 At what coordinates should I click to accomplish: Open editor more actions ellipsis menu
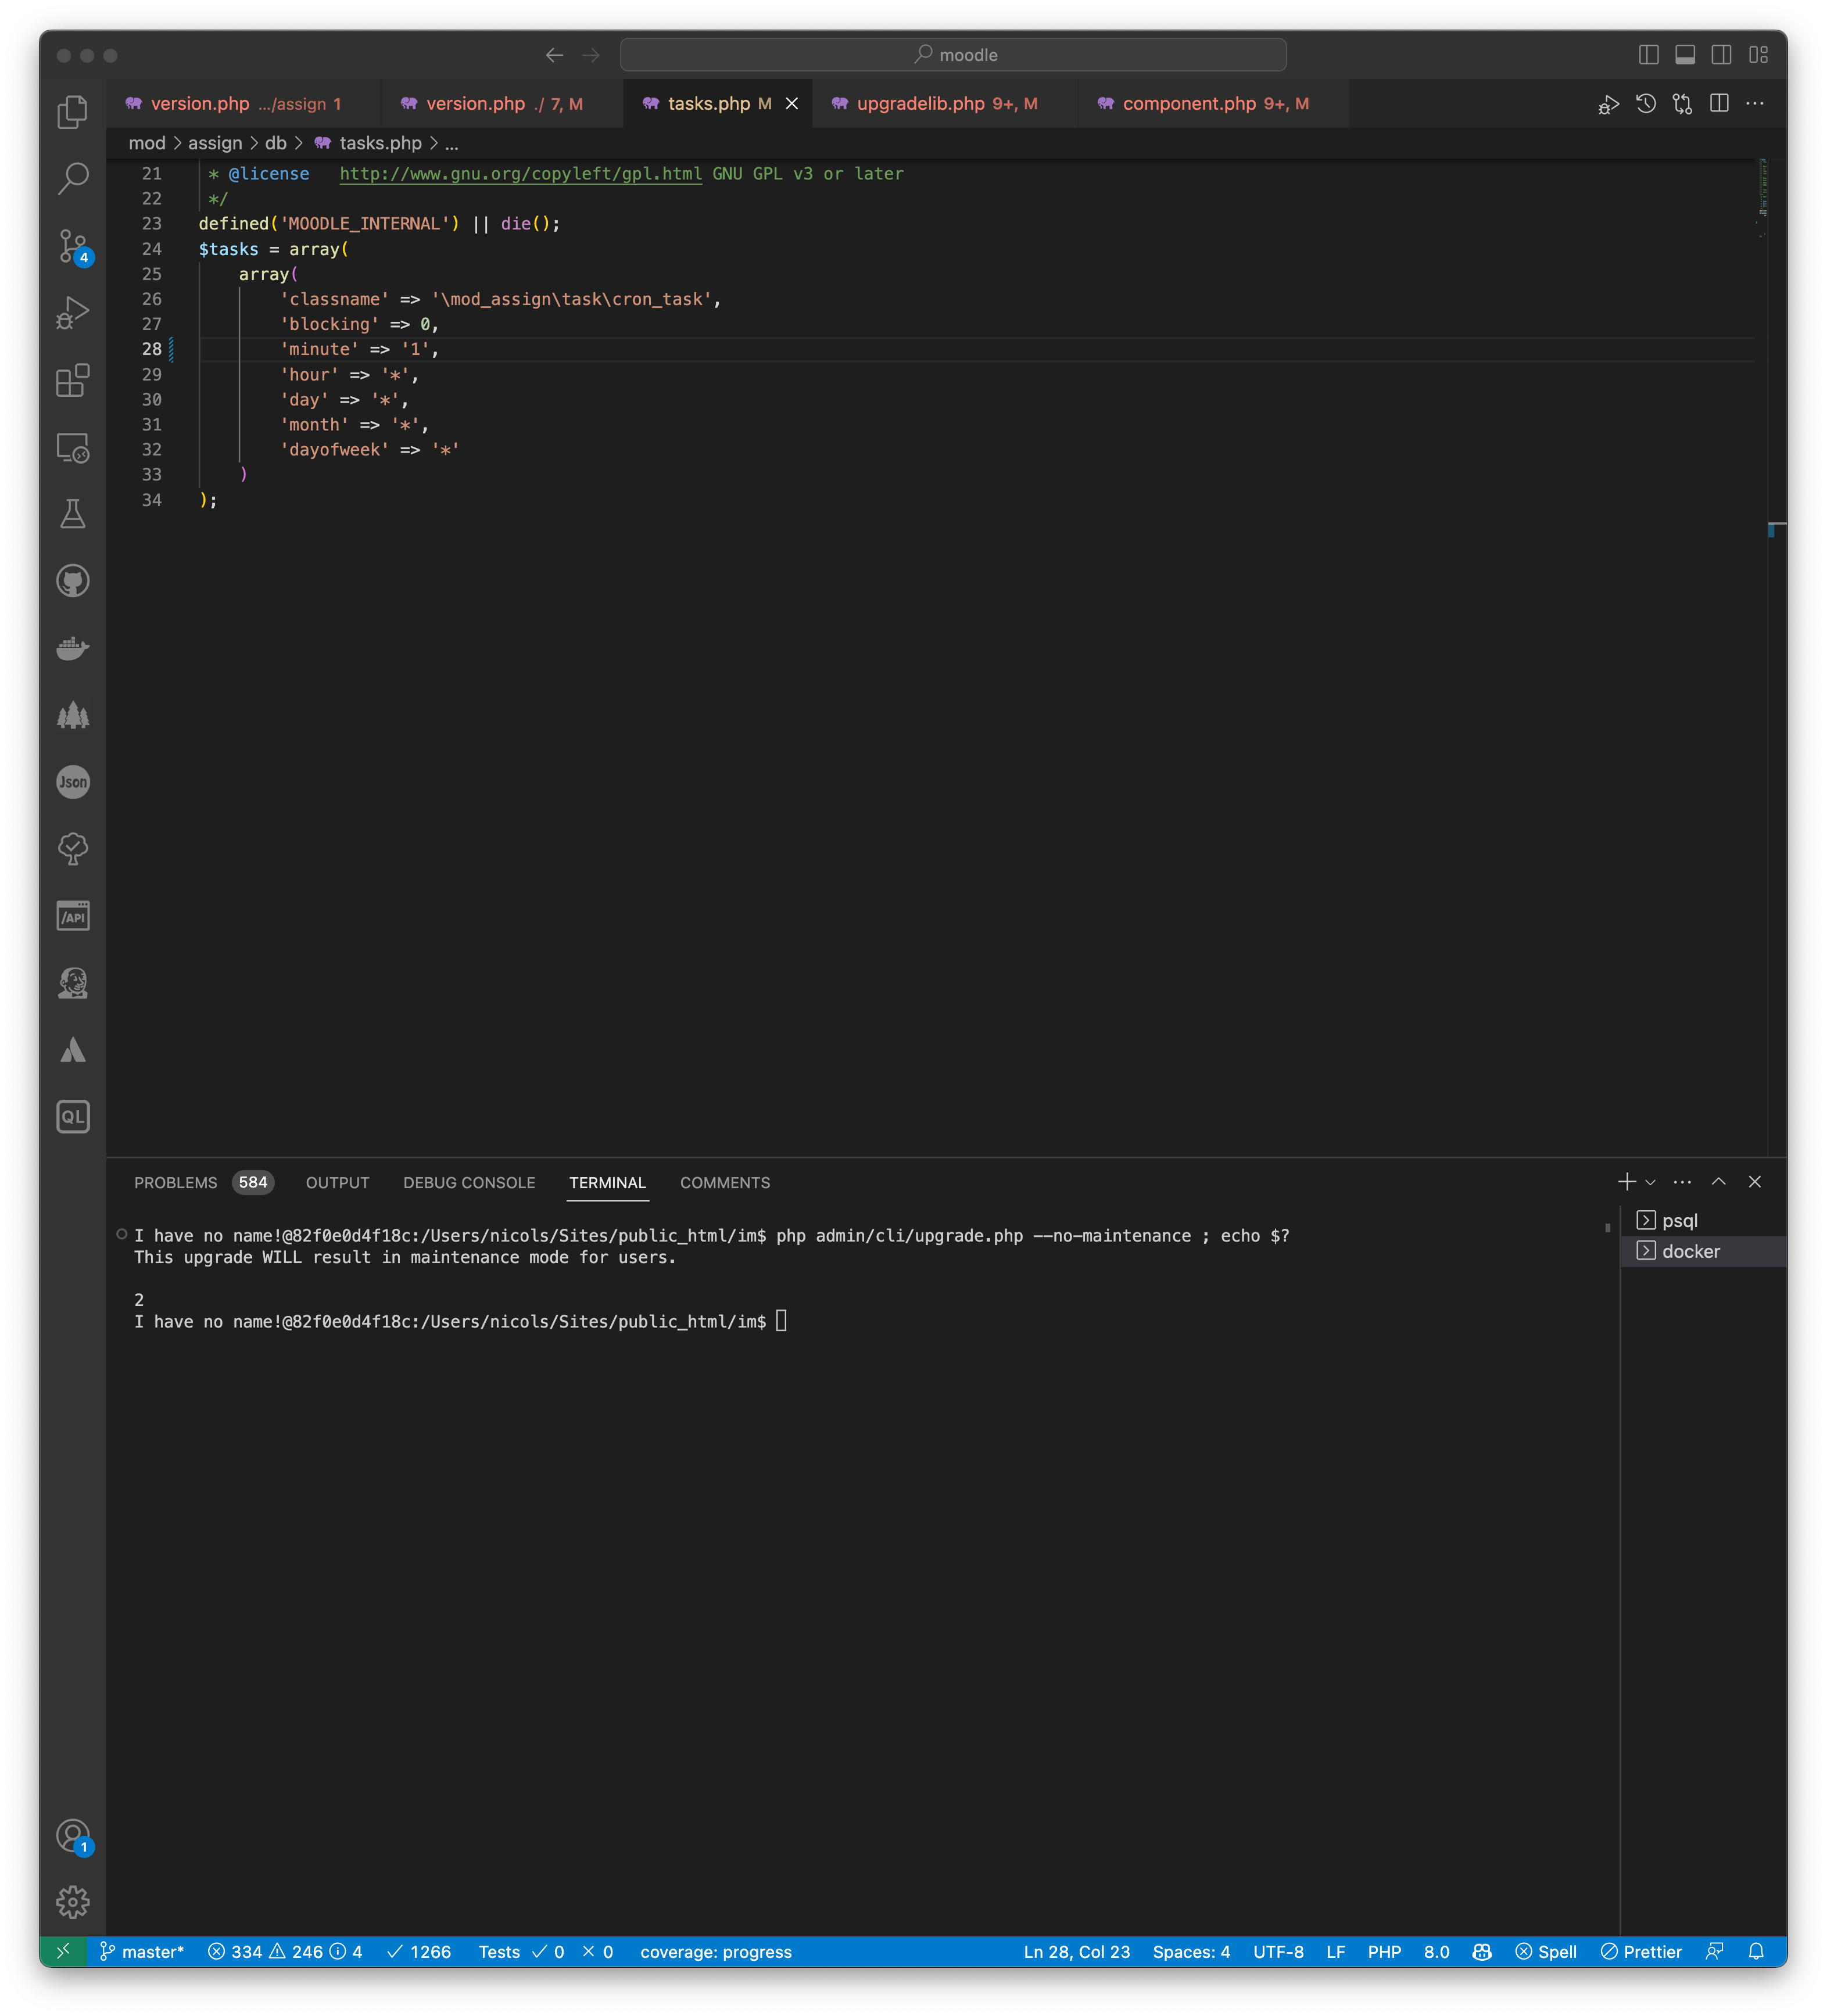point(1755,103)
